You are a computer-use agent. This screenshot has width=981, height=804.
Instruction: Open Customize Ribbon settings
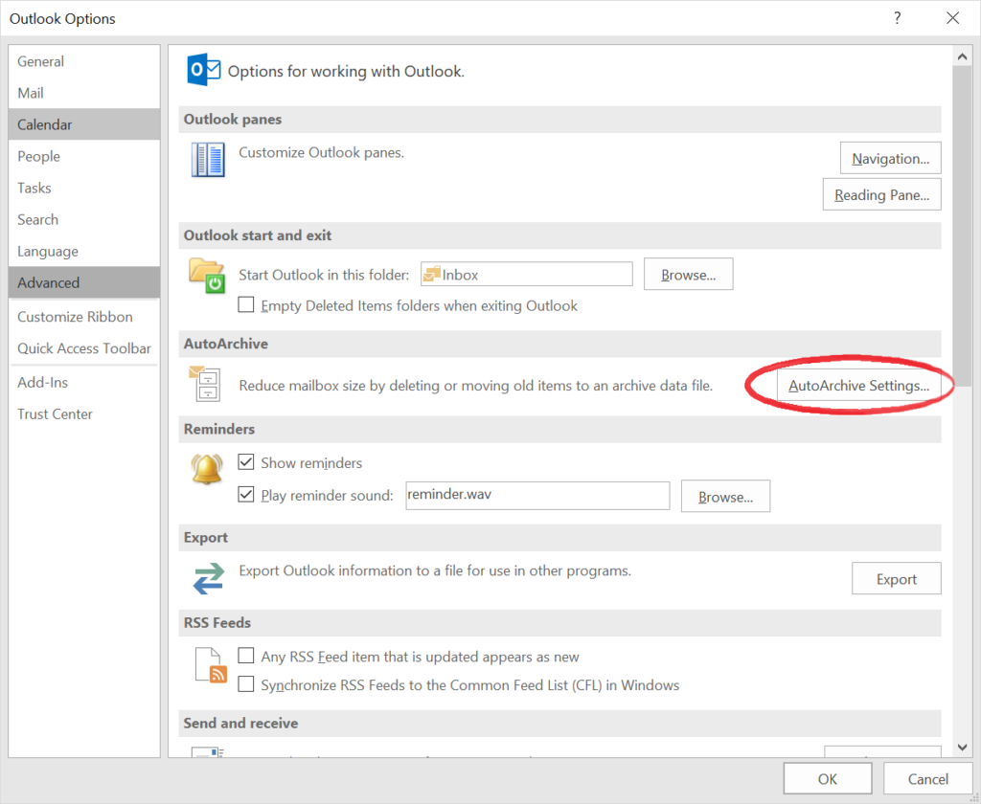tap(84, 317)
